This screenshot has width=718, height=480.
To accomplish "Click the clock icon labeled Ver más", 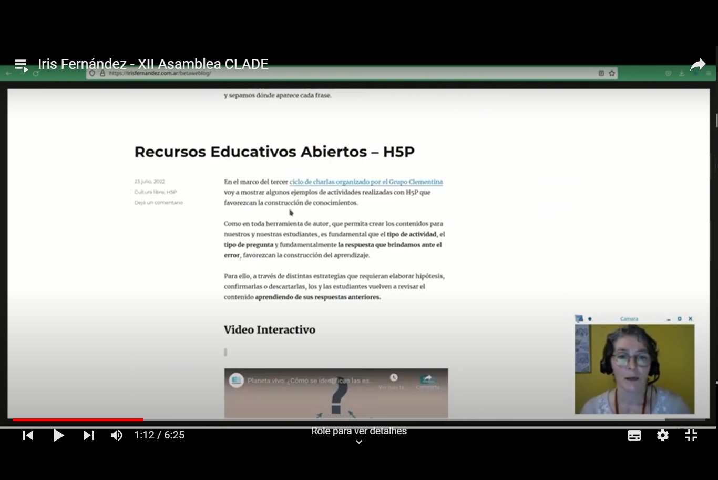I will (393, 377).
